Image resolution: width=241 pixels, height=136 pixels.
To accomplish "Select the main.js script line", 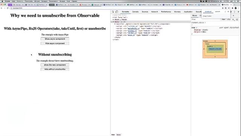I will (x=137, y=35).
